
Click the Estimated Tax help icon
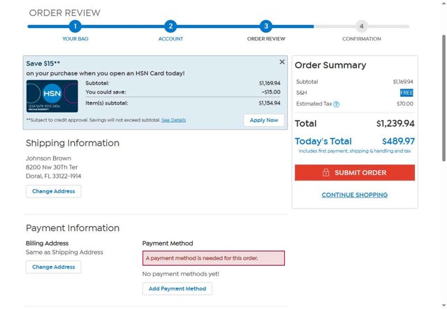tap(337, 104)
